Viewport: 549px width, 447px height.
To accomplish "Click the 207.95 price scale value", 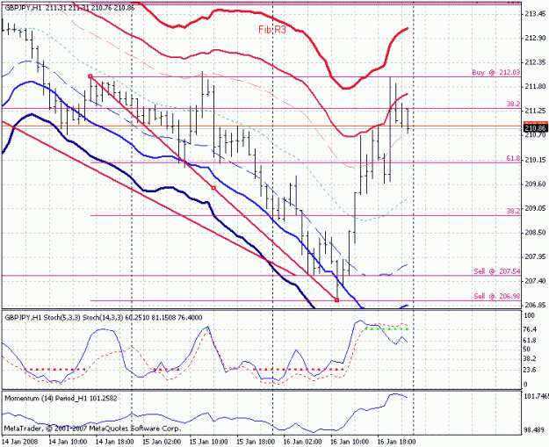I will pyautogui.click(x=535, y=257).
